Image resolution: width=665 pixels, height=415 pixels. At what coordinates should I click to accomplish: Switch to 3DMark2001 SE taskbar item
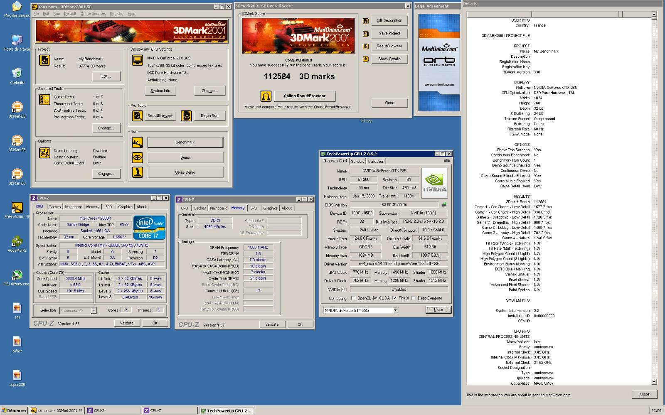[x=57, y=410]
